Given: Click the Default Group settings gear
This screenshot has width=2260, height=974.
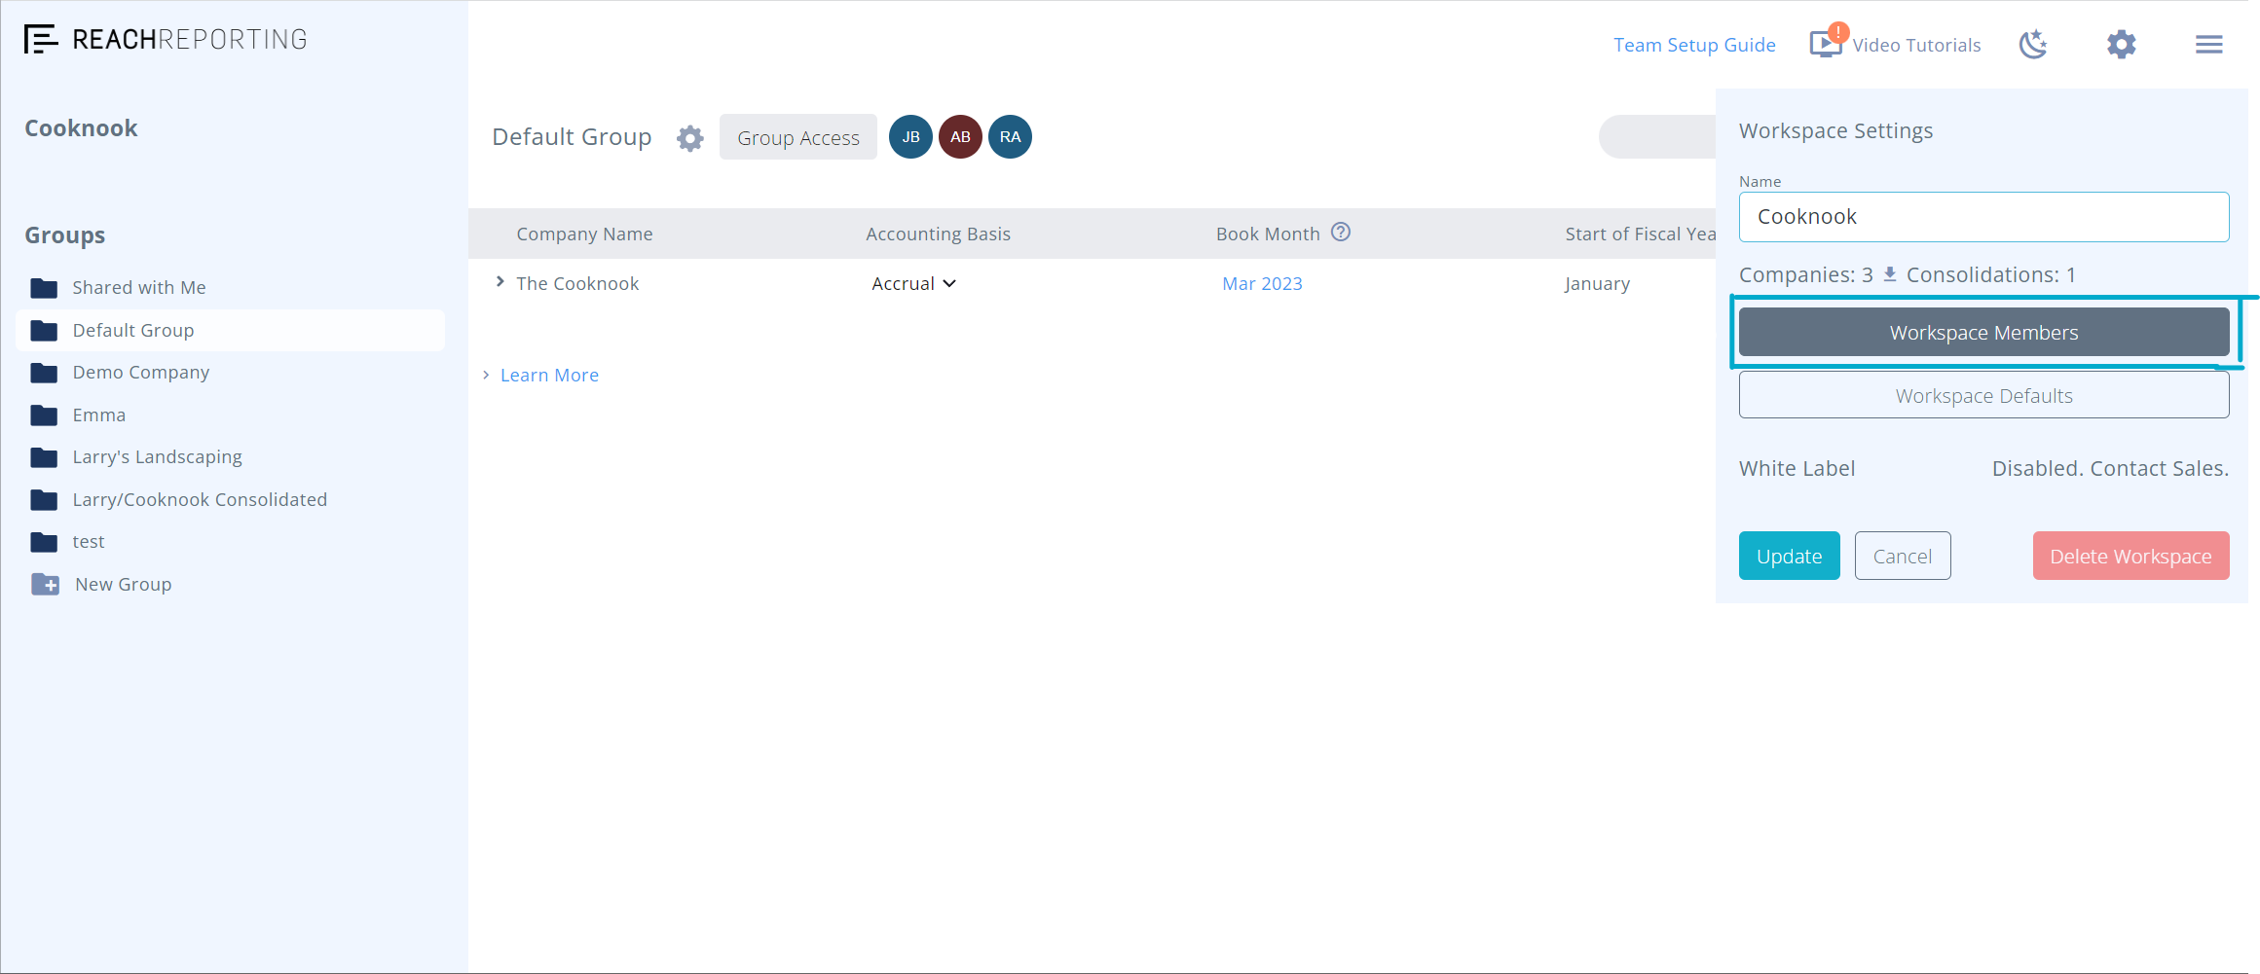Looking at the screenshot, I should pyautogui.click(x=690, y=138).
